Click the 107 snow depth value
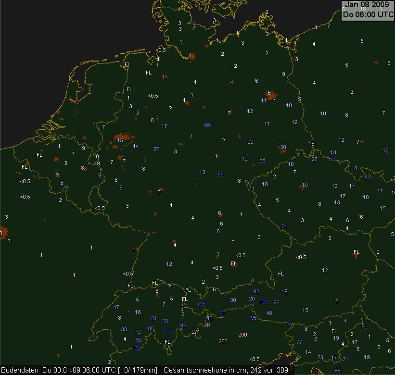 (x=264, y=302)
